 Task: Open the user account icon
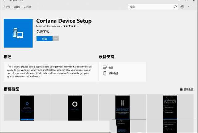click(x=182, y=7)
